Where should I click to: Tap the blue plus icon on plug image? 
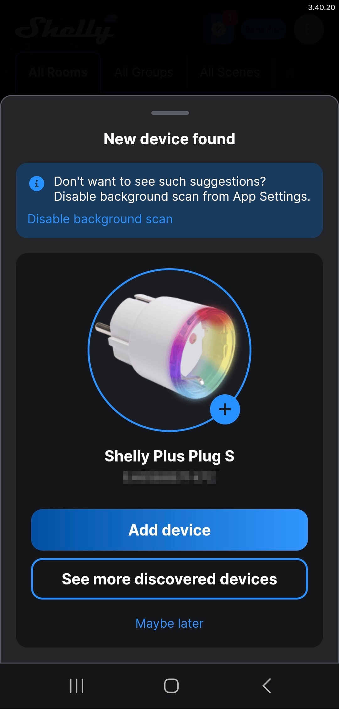(x=225, y=409)
